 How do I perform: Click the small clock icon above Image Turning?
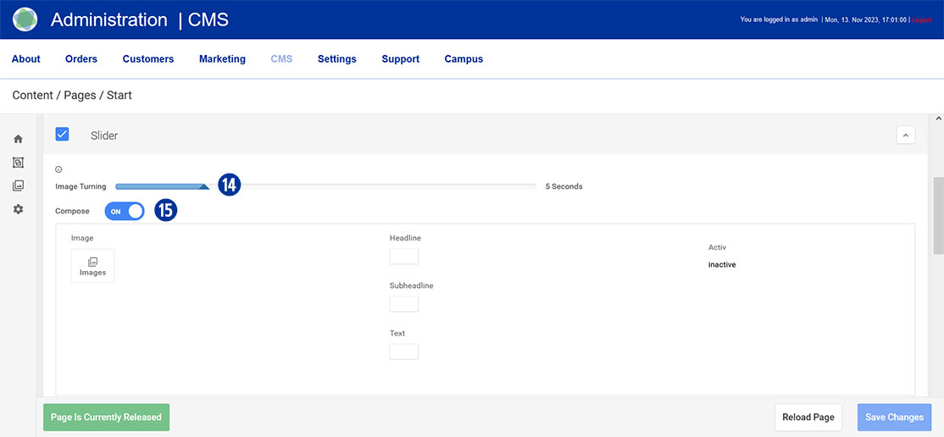pyautogui.click(x=58, y=169)
